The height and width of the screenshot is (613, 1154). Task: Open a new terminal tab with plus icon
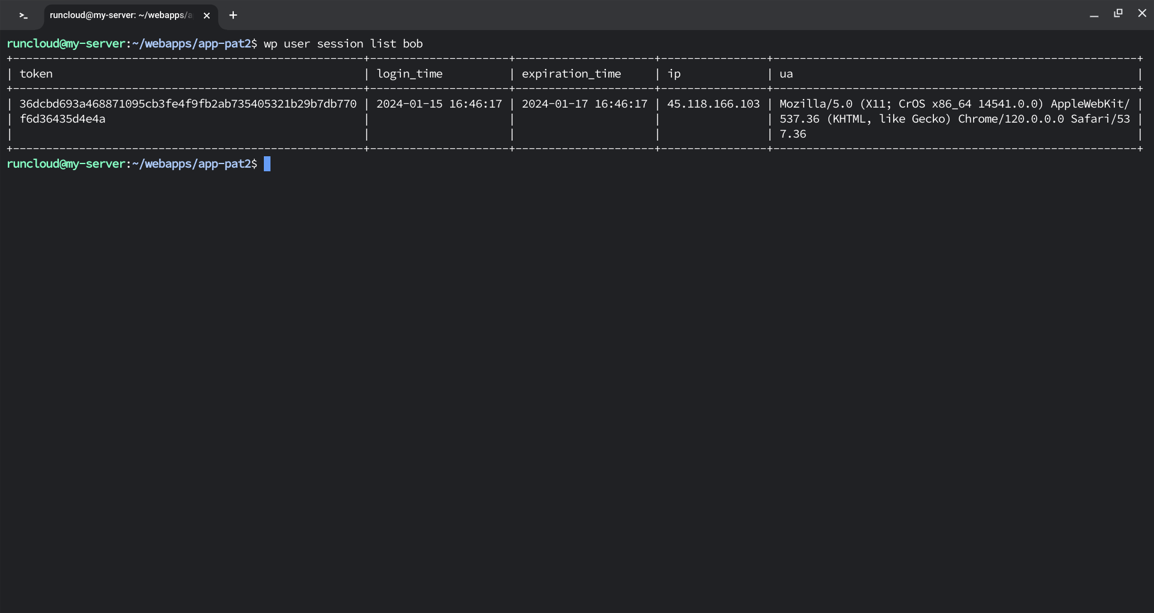pos(233,15)
